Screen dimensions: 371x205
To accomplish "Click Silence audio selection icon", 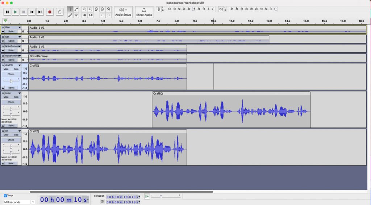I will click(x=90, y=15).
